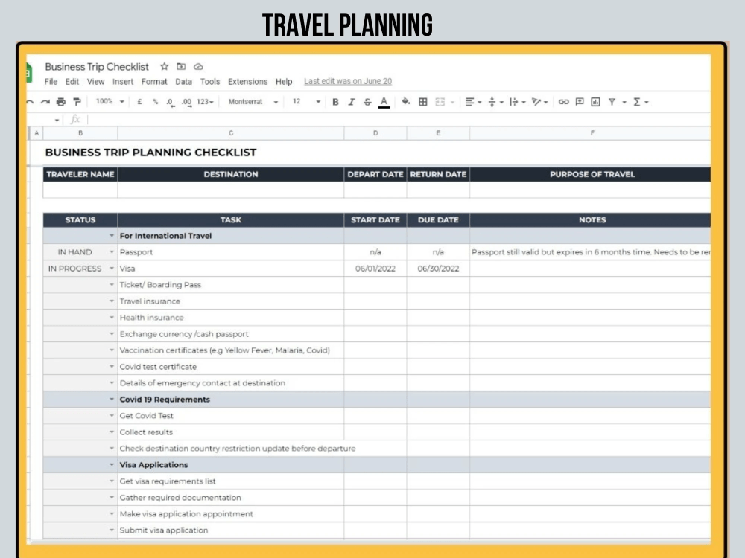Open status dropdown for Submit visa application

coord(112,530)
